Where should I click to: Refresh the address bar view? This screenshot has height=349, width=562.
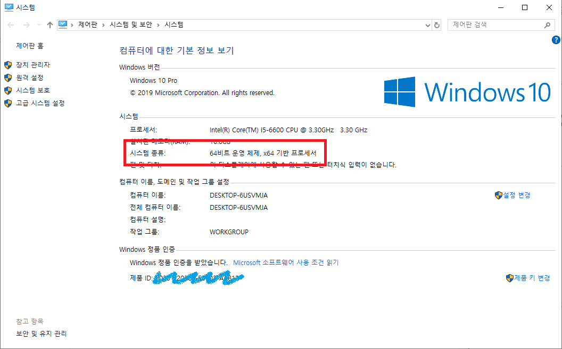pyautogui.click(x=436, y=25)
